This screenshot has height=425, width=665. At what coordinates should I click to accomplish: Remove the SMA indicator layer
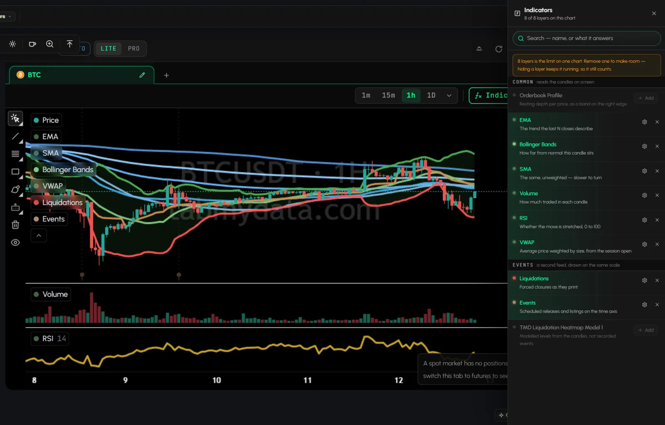[x=657, y=171]
